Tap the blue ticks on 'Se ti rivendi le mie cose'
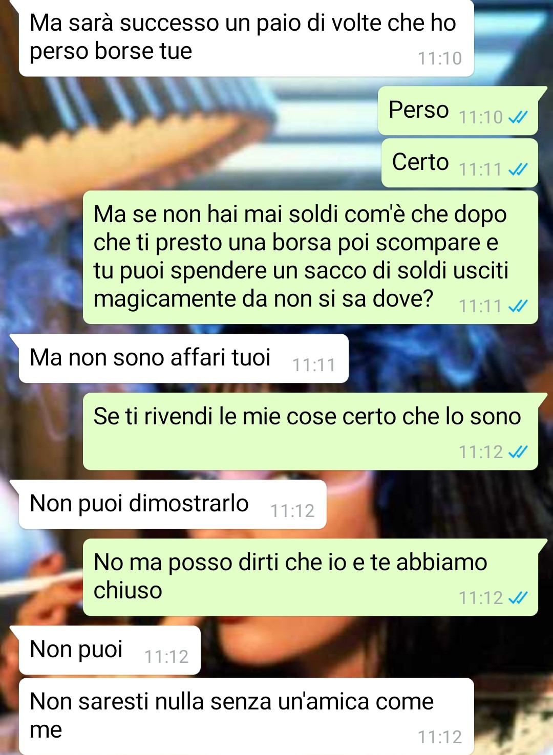 coord(518,452)
